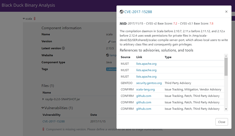Click the Source column header
This screenshot has width=235, height=136.
(x=125, y=57)
